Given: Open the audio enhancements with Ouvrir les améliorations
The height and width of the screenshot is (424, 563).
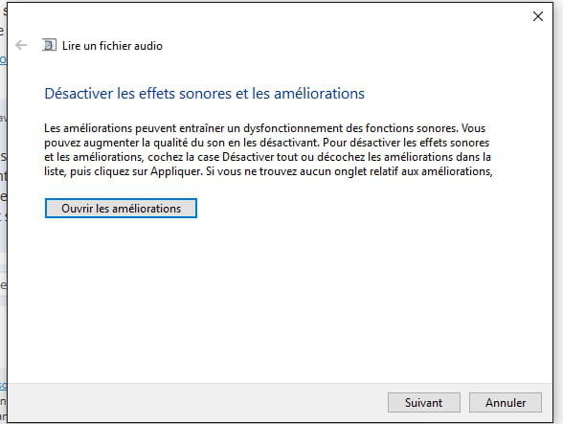Looking at the screenshot, I should [121, 209].
